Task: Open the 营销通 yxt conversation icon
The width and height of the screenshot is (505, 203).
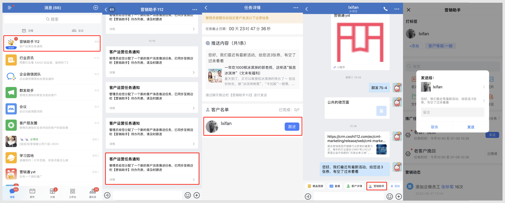Action: point(11,174)
